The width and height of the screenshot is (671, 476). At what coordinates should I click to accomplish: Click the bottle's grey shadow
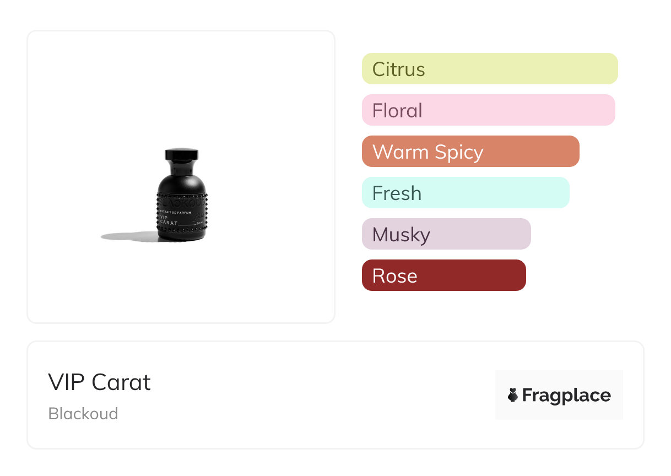(129, 236)
